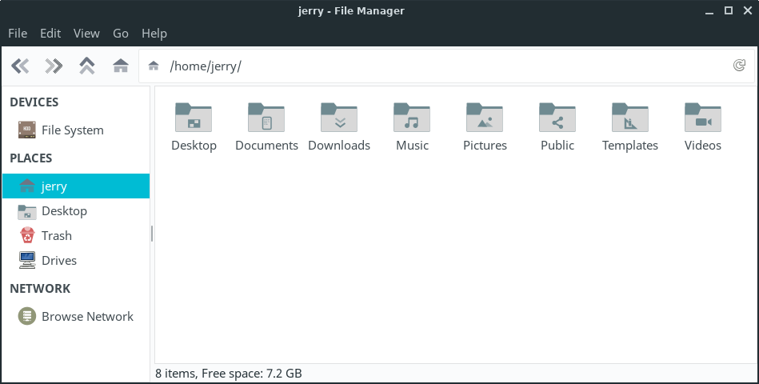Go up to parent folder

[x=87, y=66]
